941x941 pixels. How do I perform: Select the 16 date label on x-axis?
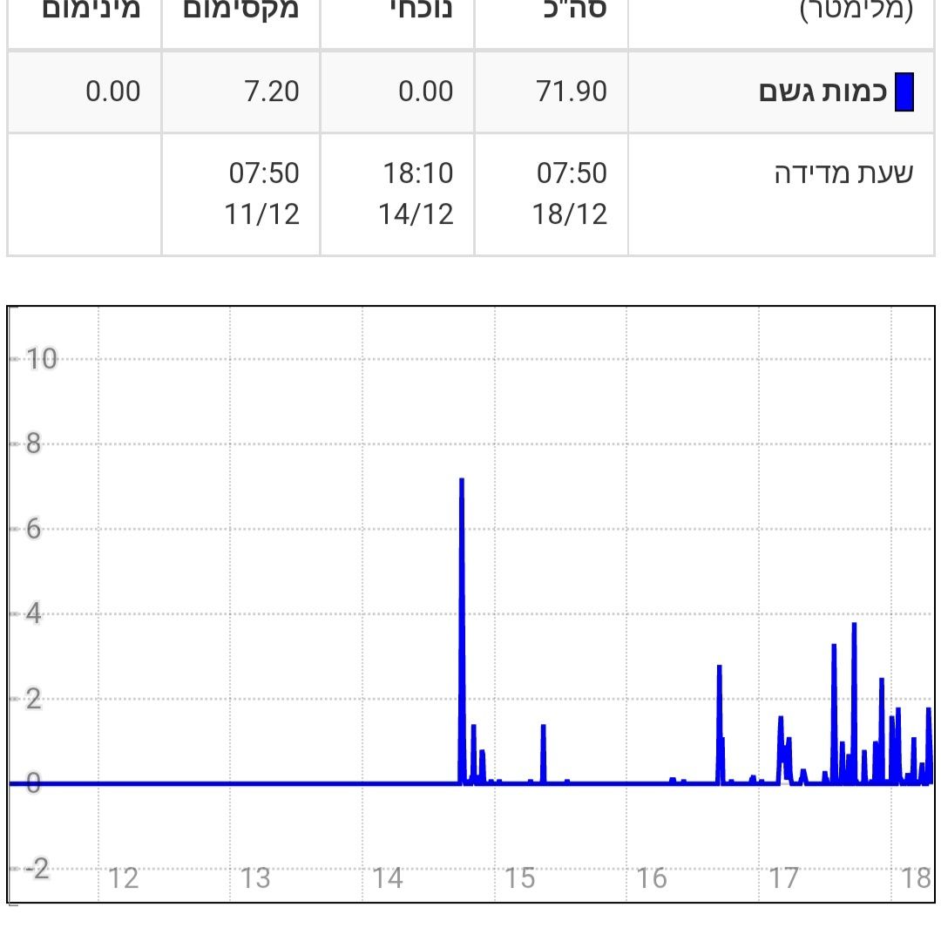(x=651, y=878)
